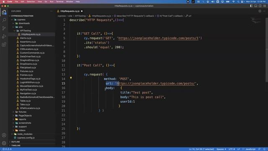Open XPathLocators.cy.js file
This screenshot has width=268, height=151.
coord(30,108)
